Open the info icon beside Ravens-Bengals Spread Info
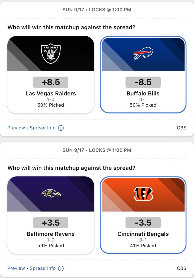The image size is (194, 278). (x=61, y=268)
